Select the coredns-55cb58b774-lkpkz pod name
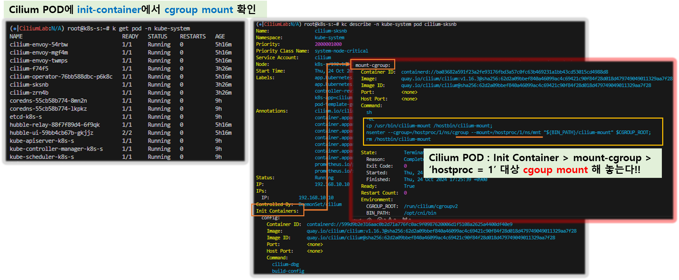This screenshot has width=679, height=280. click(x=48, y=109)
